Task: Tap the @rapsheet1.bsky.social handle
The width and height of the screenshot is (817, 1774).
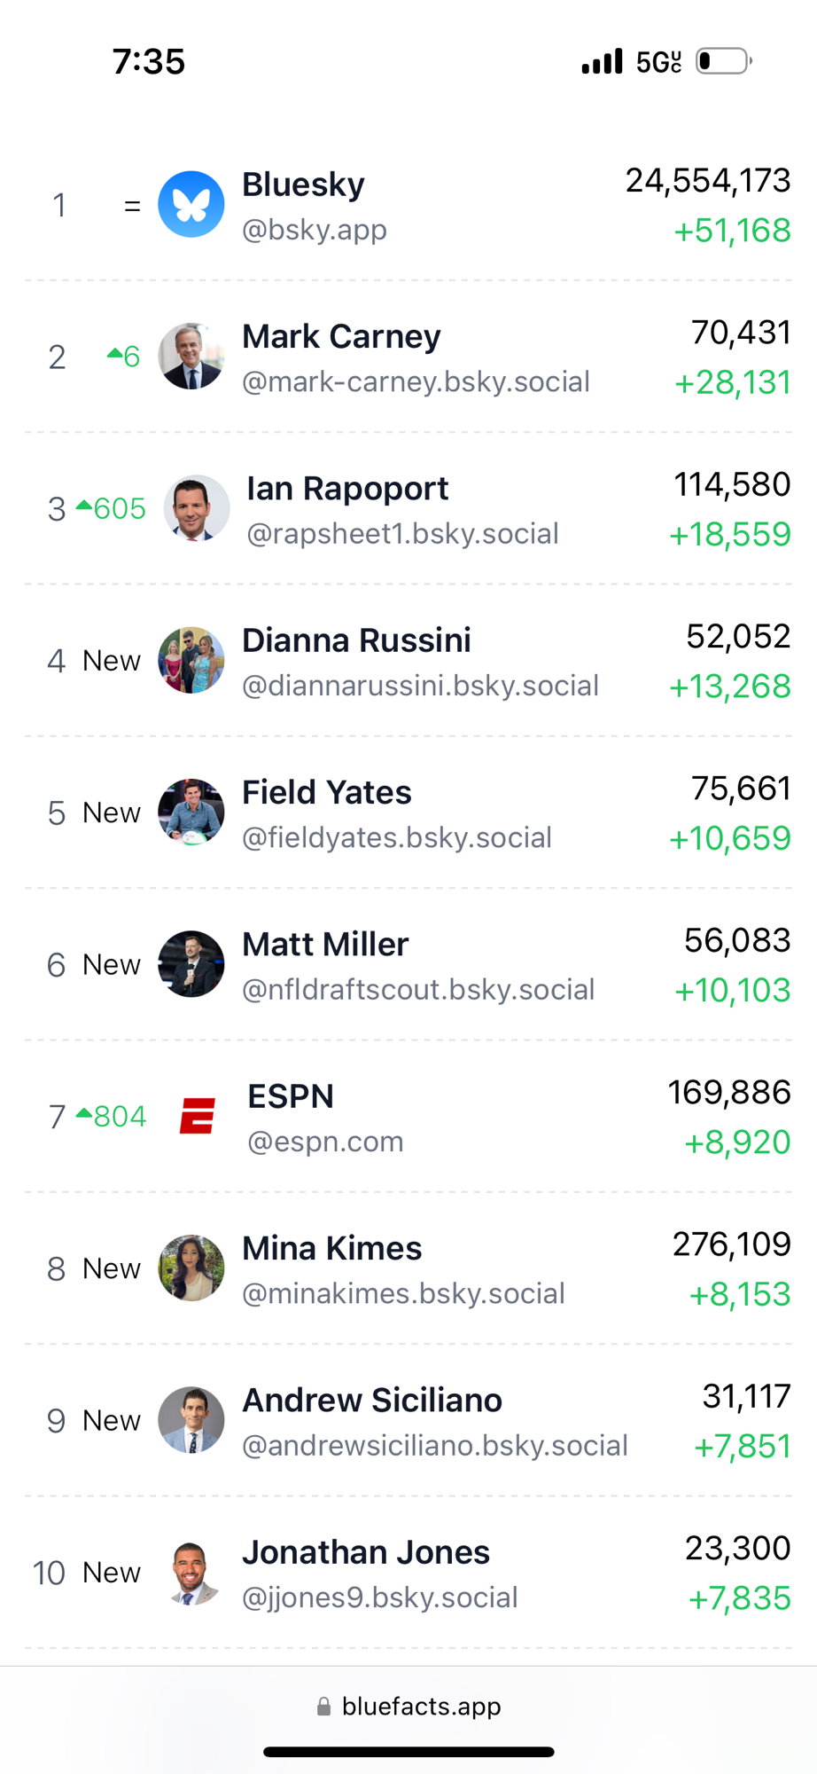Action: (x=402, y=534)
